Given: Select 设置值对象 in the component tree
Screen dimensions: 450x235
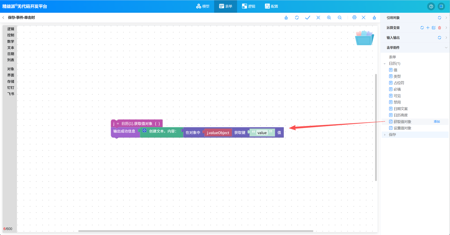Looking at the screenshot, I should pyautogui.click(x=402, y=128).
